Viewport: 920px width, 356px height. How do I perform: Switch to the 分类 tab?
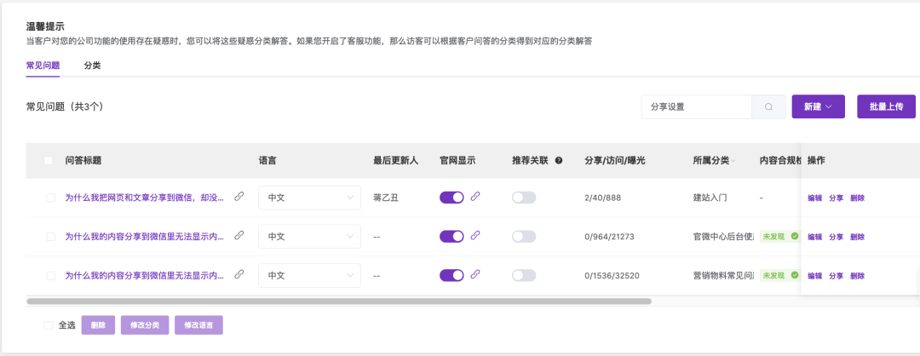coord(92,65)
